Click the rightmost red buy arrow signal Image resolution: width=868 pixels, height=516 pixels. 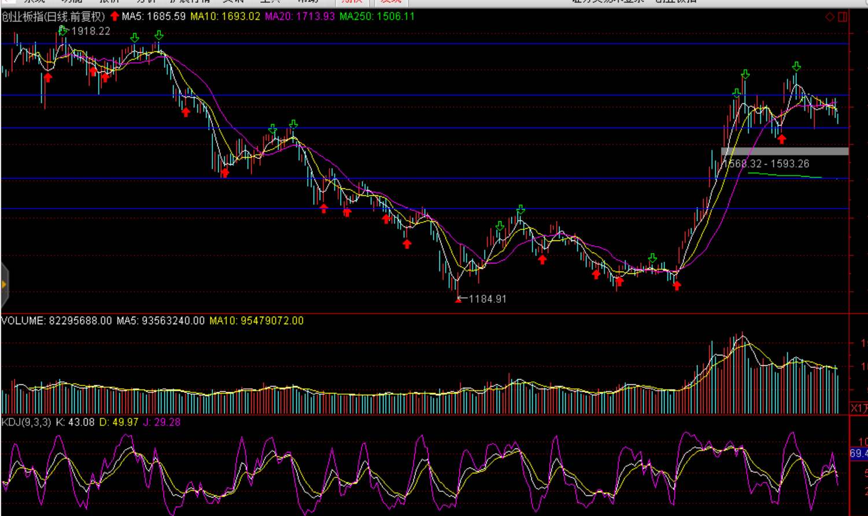tap(782, 139)
